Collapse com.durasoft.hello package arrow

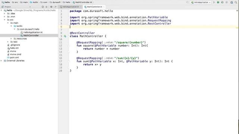(x=15, y=29)
